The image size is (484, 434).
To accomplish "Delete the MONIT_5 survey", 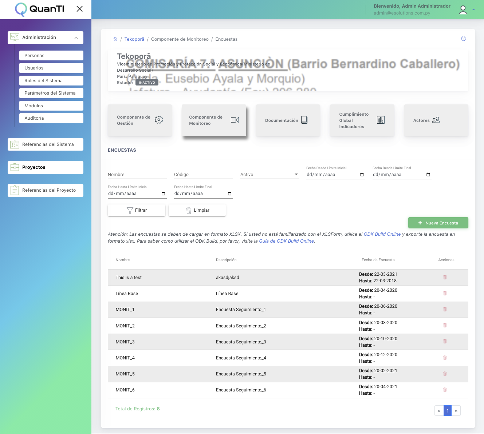I will [x=445, y=374].
